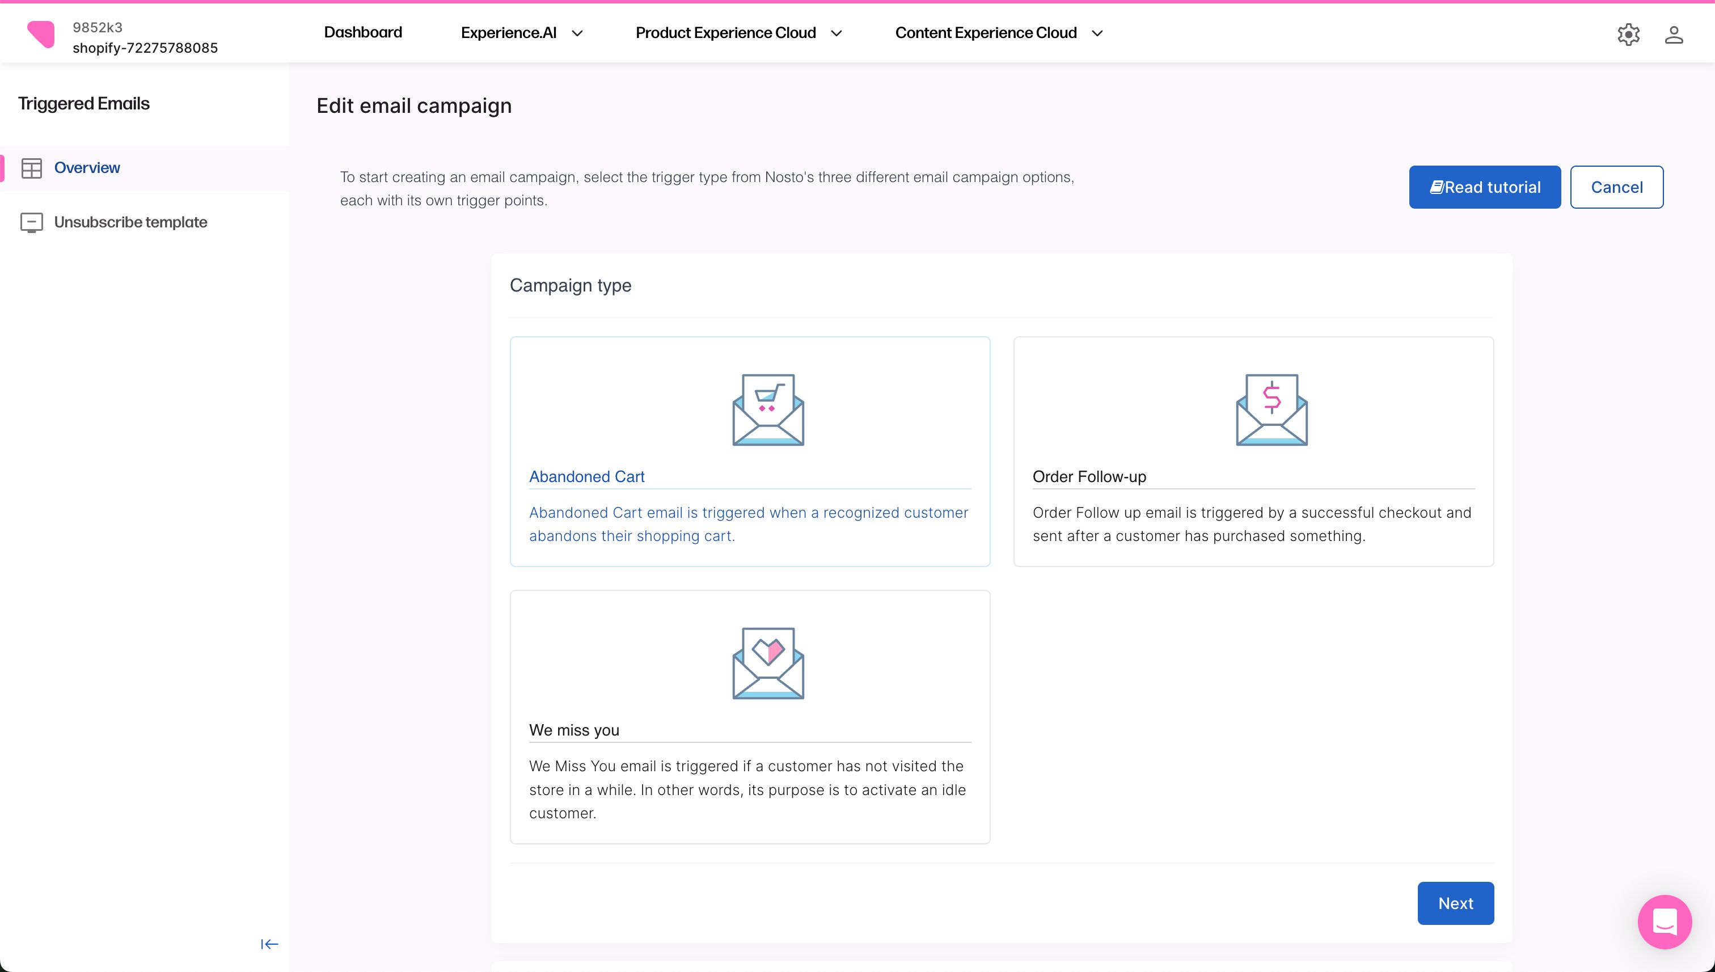The width and height of the screenshot is (1715, 972).
Task: Cancel editing the email campaign
Action: (1616, 187)
